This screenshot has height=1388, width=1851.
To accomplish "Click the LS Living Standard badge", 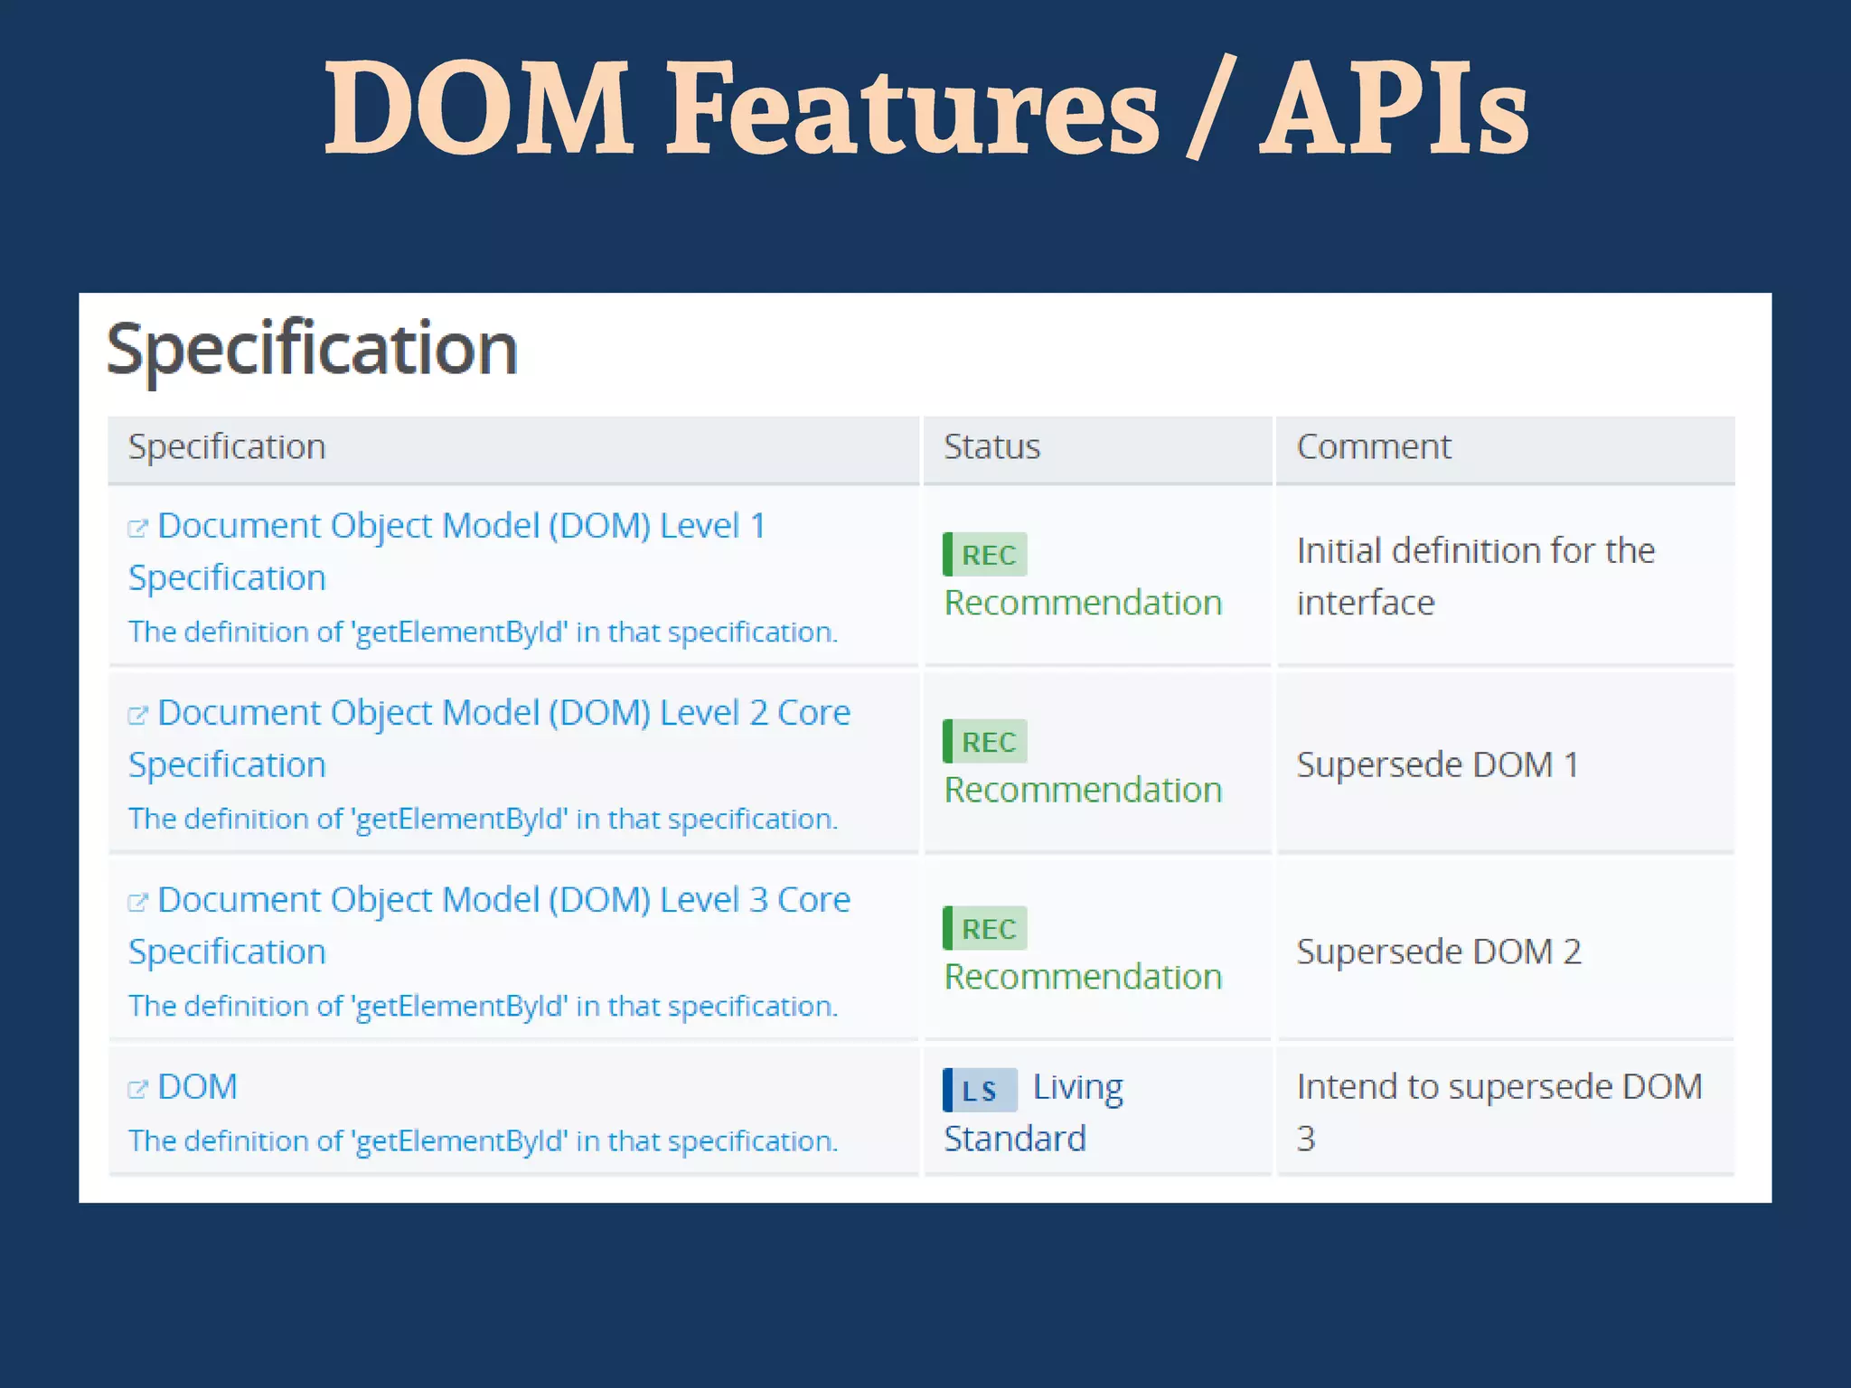I will tap(981, 1091).
